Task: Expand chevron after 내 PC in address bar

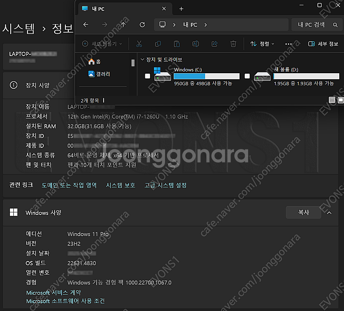Action: pyautogui.click(x=206, y=25)
